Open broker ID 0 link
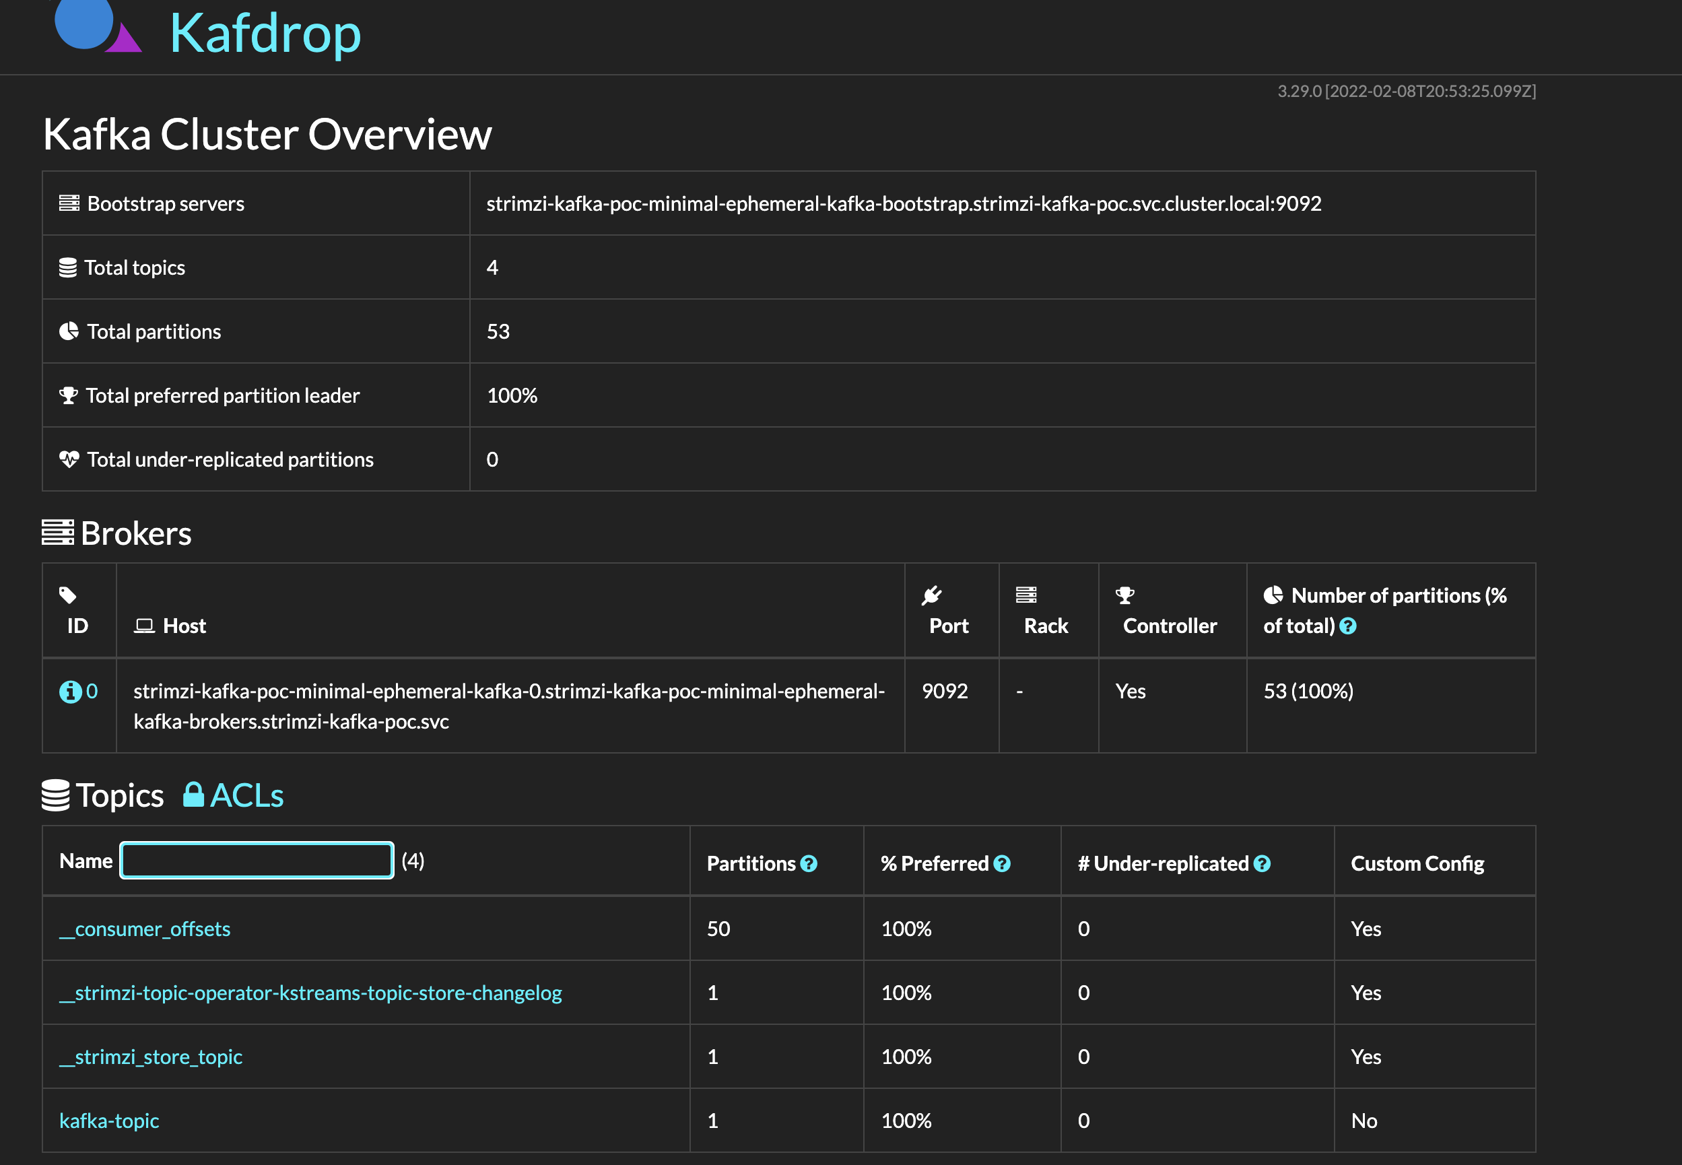1682x1165 pixels. (x=91, y=692)
